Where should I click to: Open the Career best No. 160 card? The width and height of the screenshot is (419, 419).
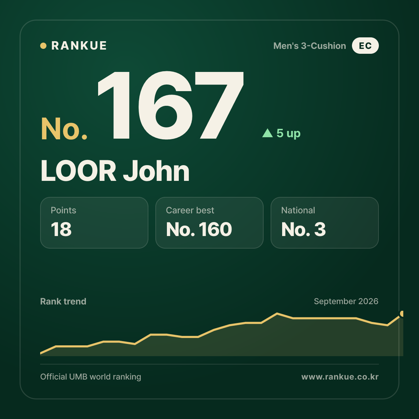tap(209, 223)
